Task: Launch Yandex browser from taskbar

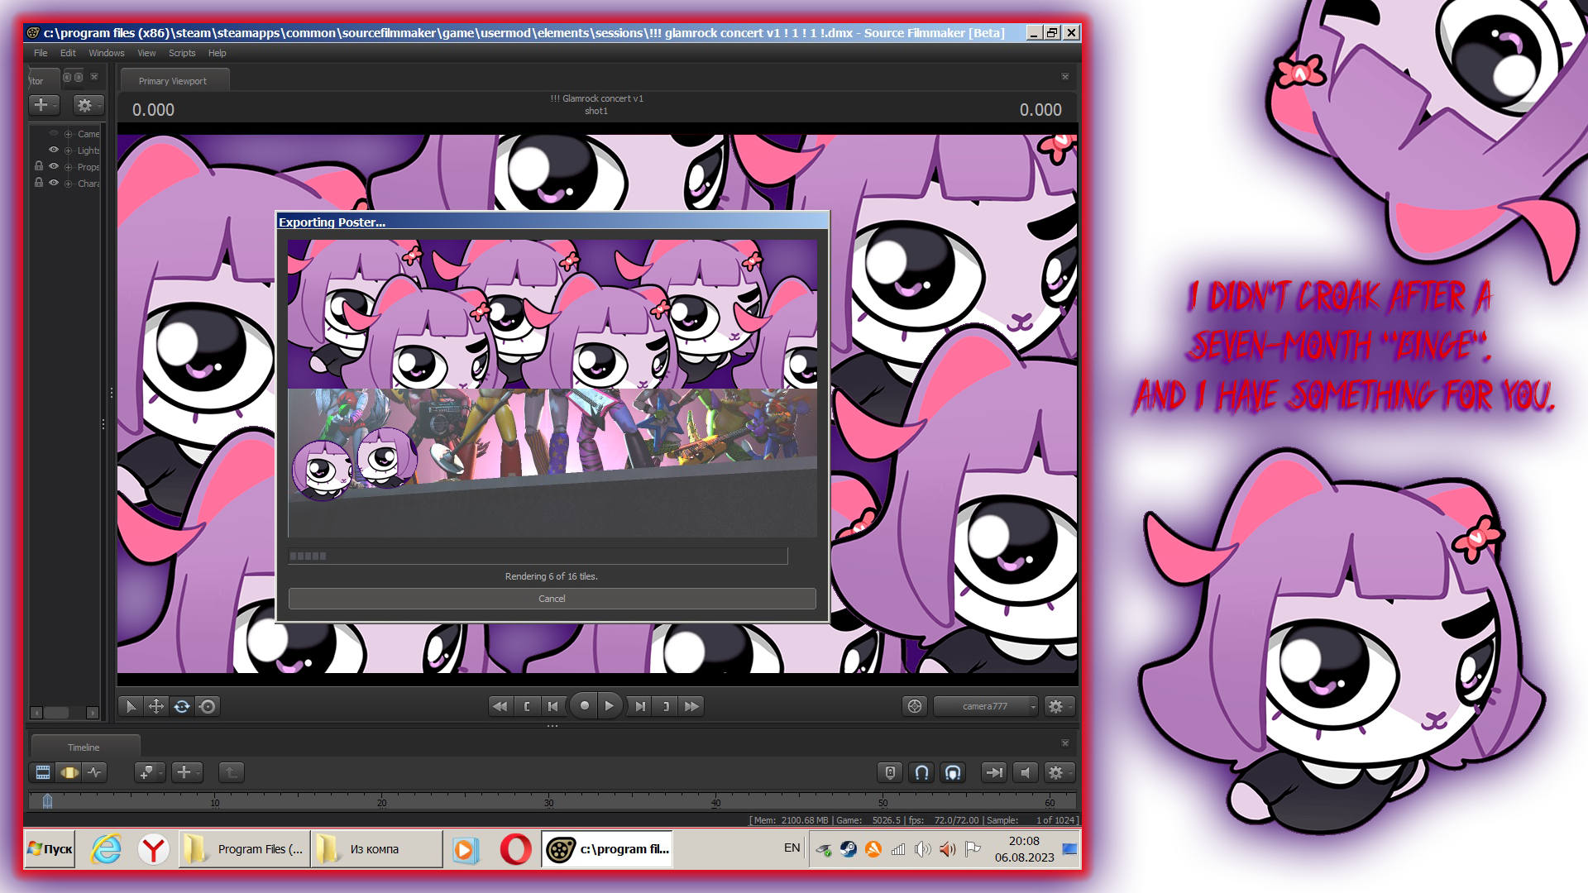Action: [154, 849]
